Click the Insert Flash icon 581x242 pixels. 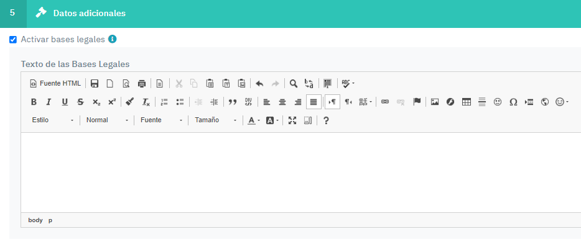tap(450, 102)
